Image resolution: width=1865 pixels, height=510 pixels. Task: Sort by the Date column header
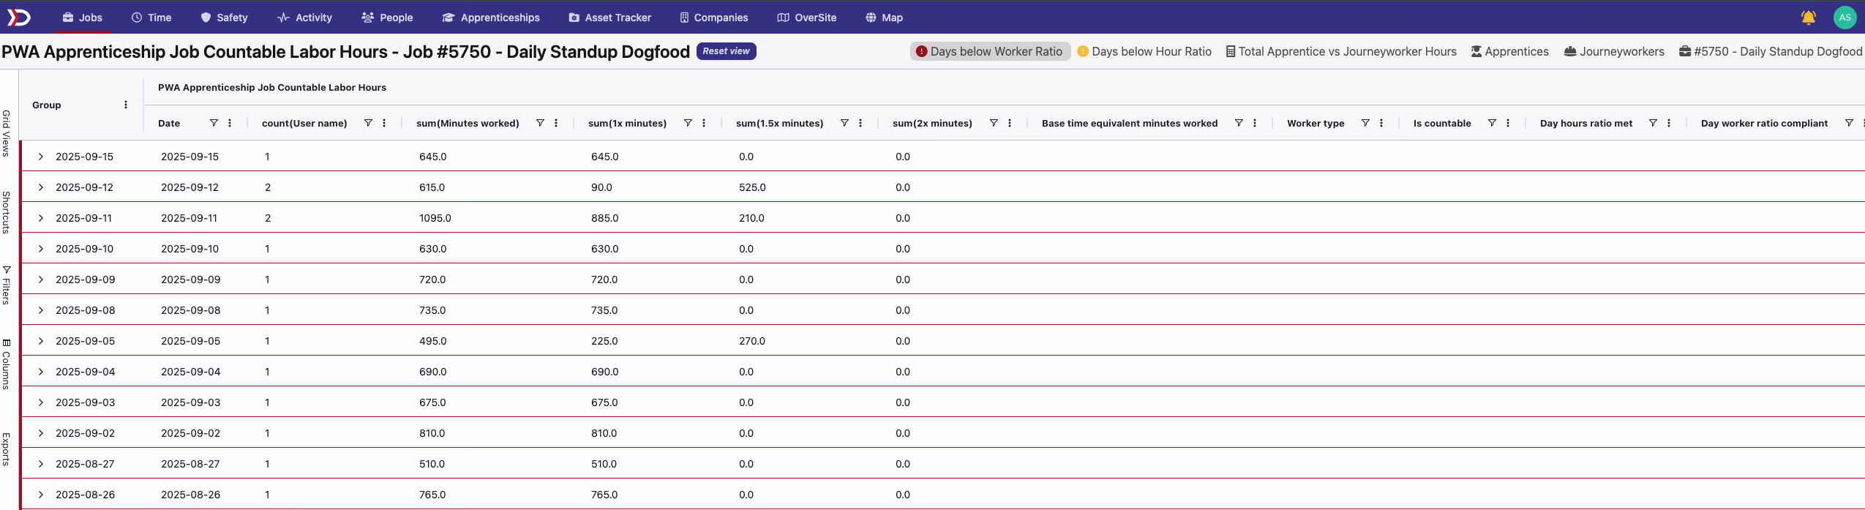tap(169, 123)
